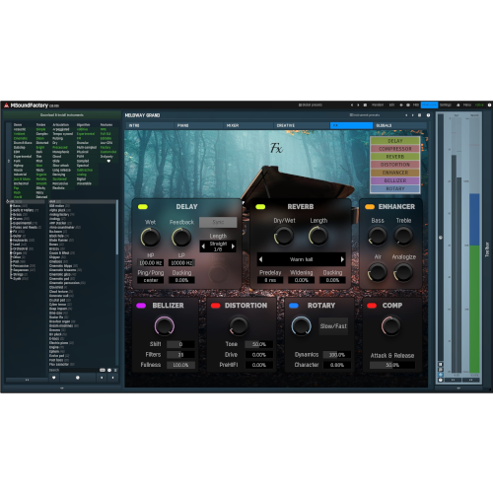Toggle Rotary effect power LED
The width and height of the screenshot is (493, 493).
tap(294, 306)
